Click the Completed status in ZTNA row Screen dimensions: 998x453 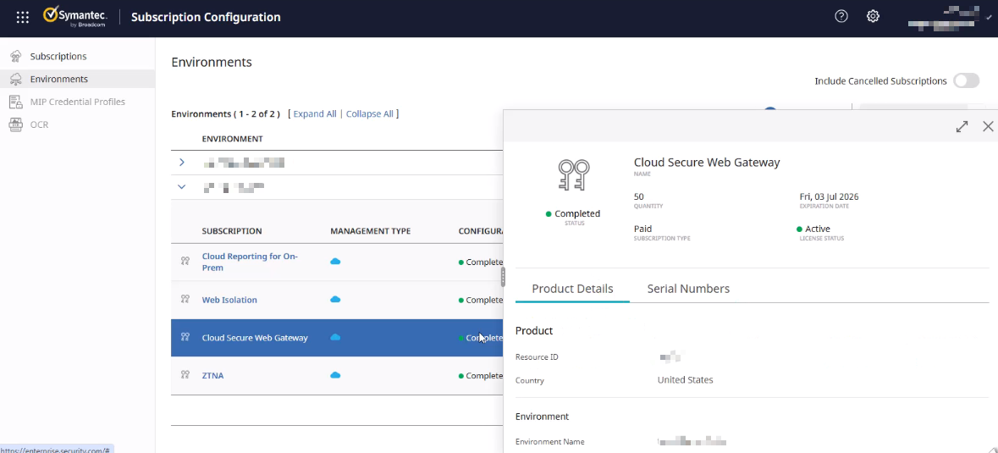pos(481,375)
